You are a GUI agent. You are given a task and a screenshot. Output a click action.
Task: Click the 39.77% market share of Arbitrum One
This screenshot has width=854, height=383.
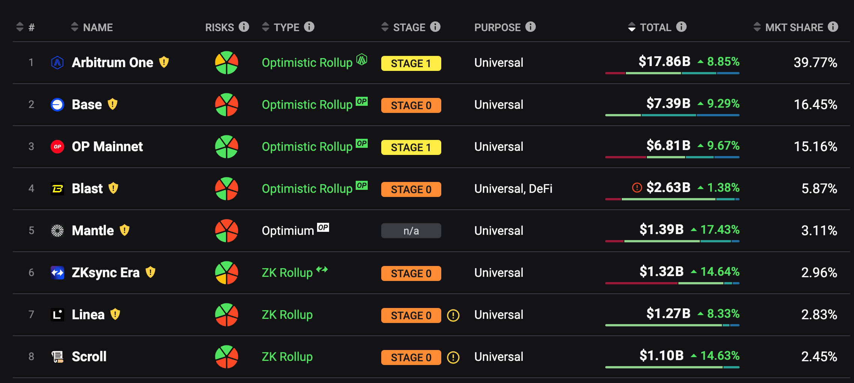click(x=815, y=62)
